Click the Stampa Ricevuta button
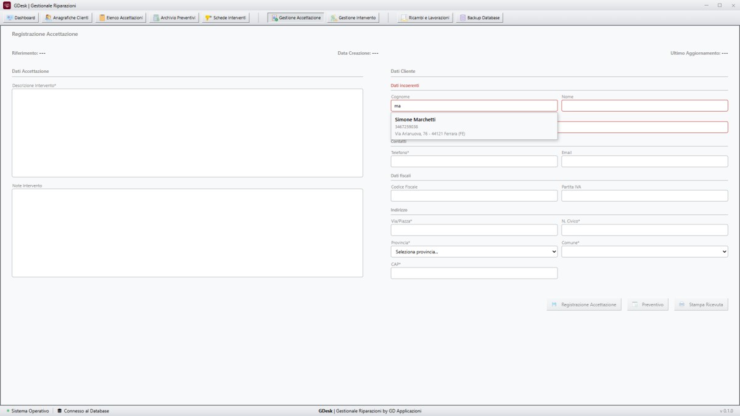The width and height of the screenshot is (740, 416). click(701, 304)
